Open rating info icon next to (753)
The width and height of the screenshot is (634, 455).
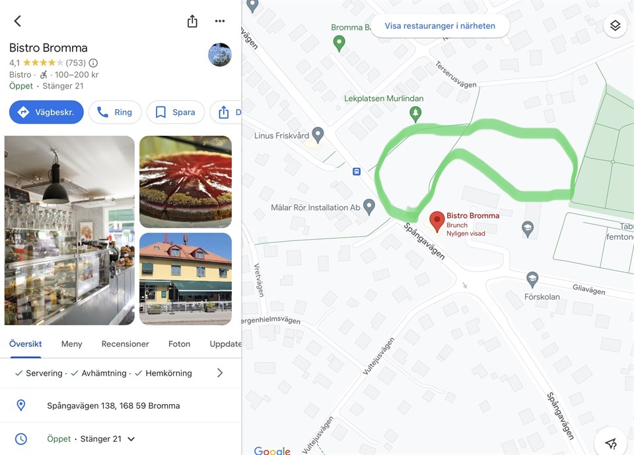pos(93,63)
